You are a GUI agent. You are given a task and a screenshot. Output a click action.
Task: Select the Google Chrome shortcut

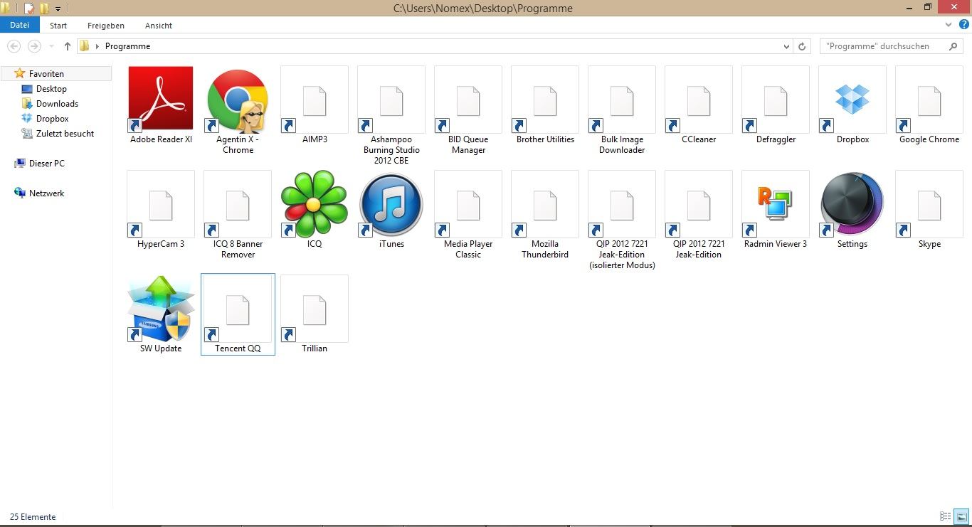[x=929, y=105]
